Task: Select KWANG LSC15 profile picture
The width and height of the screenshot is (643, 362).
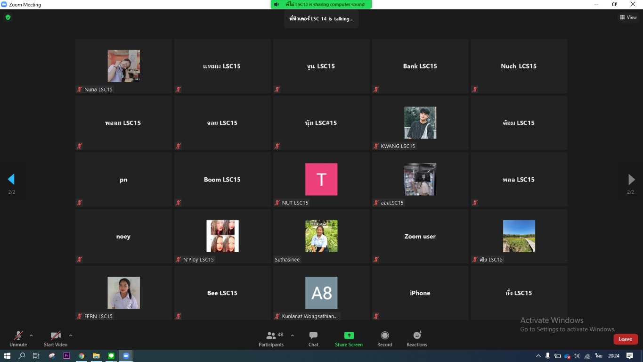Action: 420,123
